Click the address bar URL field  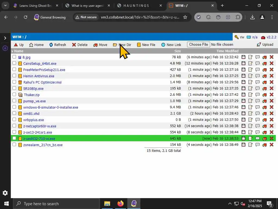pos(140,17)
